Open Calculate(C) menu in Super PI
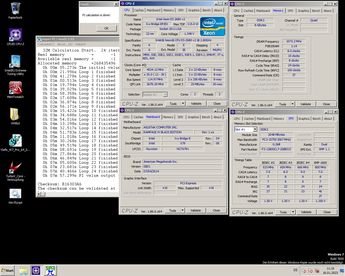 point(46,44)
